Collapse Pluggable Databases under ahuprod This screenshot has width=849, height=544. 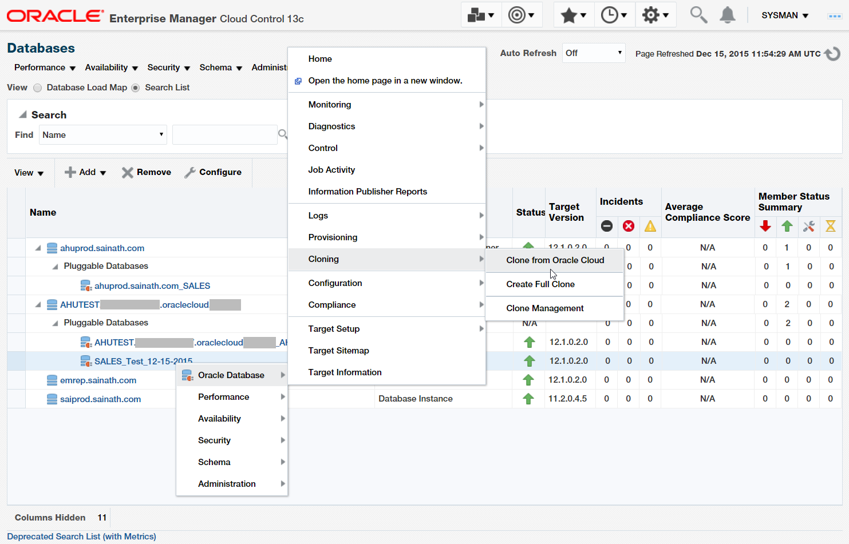55,267
